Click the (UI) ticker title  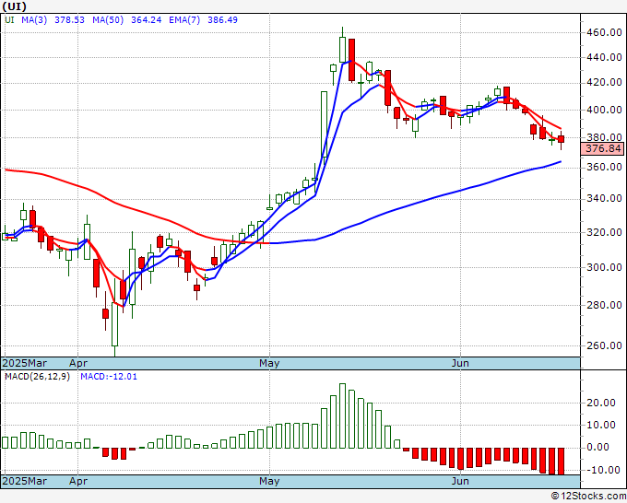15,6
